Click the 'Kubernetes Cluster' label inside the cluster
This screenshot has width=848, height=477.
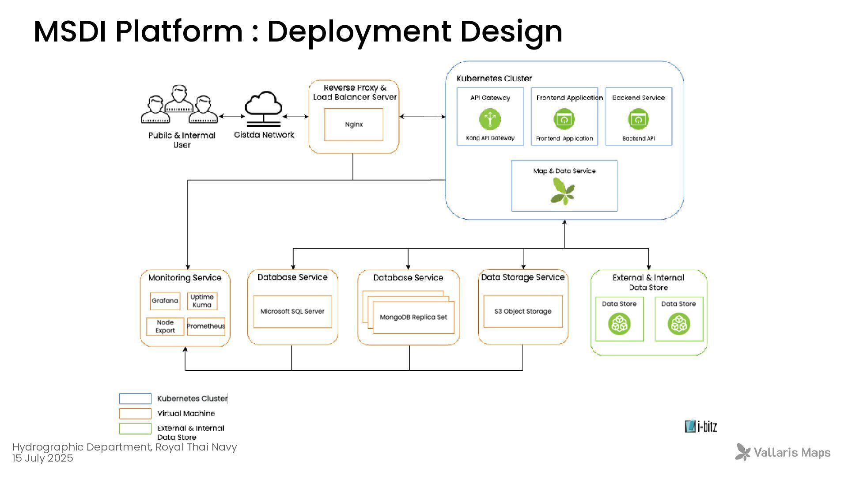coord(494,79)
